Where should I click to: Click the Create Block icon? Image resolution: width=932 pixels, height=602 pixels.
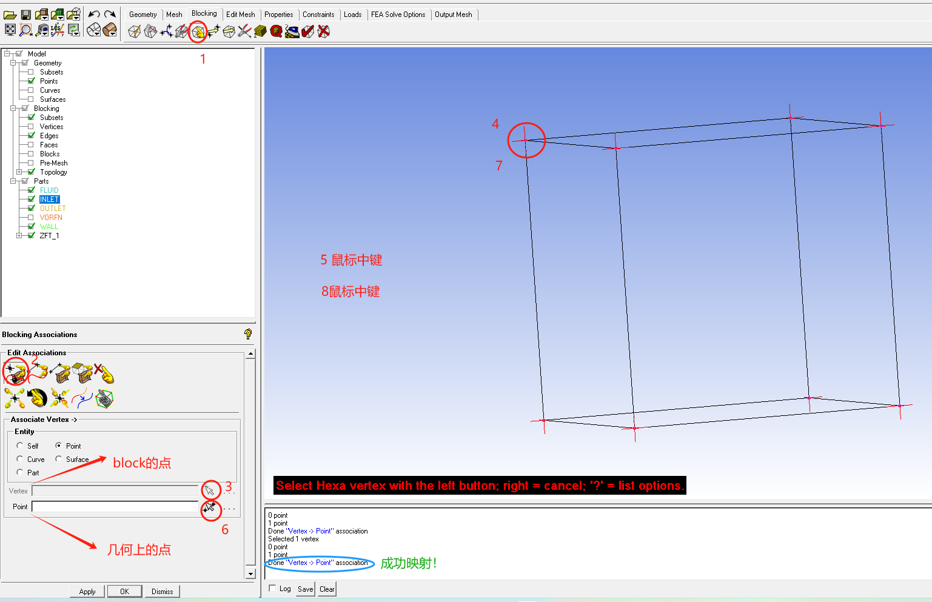(x=134, y=31)
